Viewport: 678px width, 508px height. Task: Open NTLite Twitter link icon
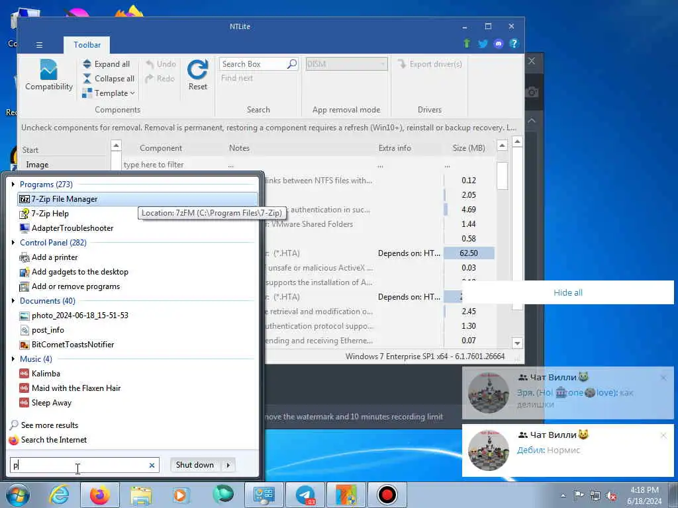pyautogui.click(x=483, y=44)
